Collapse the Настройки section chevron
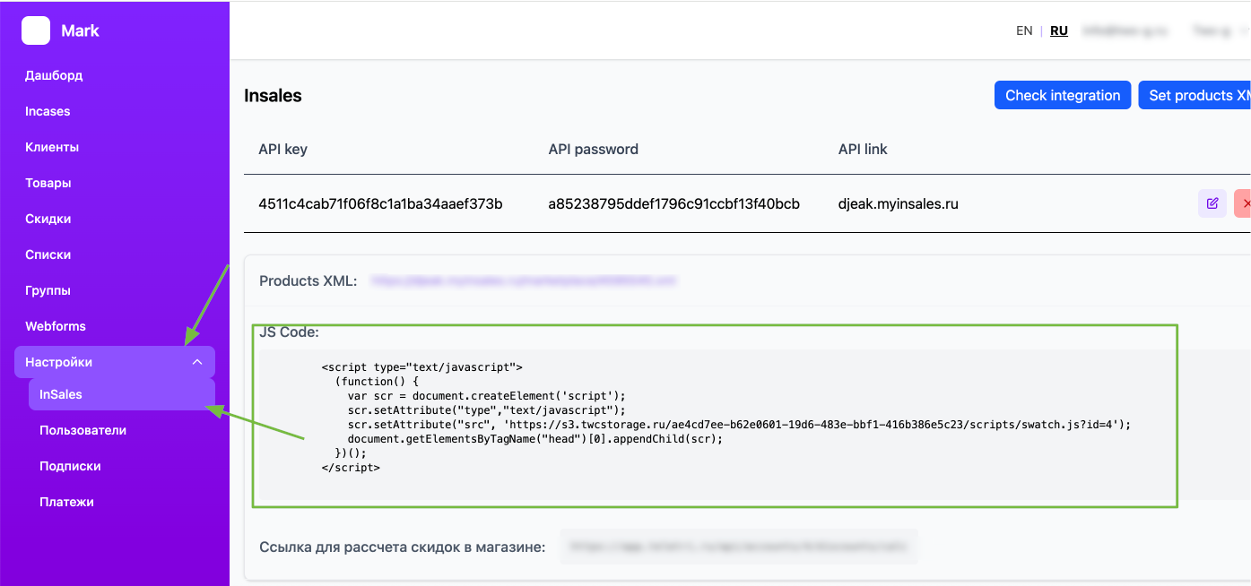 point(197,362)
